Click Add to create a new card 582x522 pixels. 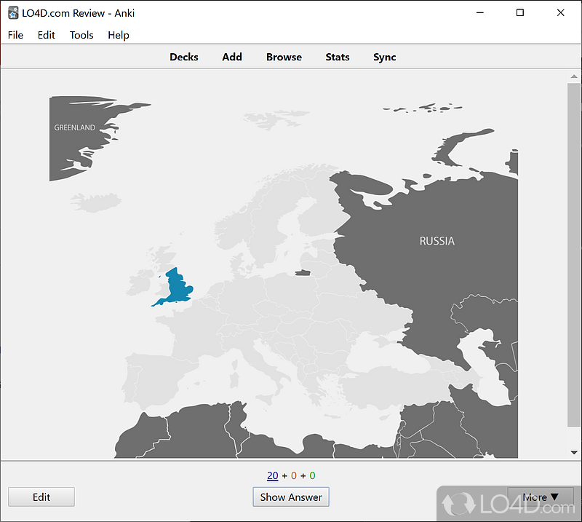pos(232,57)
